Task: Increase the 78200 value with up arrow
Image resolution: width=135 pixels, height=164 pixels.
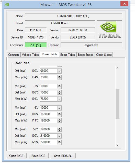Action: (x=59, y=98)
